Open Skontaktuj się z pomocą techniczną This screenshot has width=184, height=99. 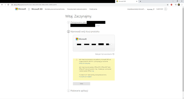click(x=55, y=9)
